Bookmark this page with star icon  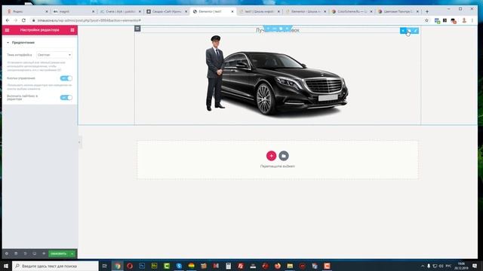(x=426, y=20)
